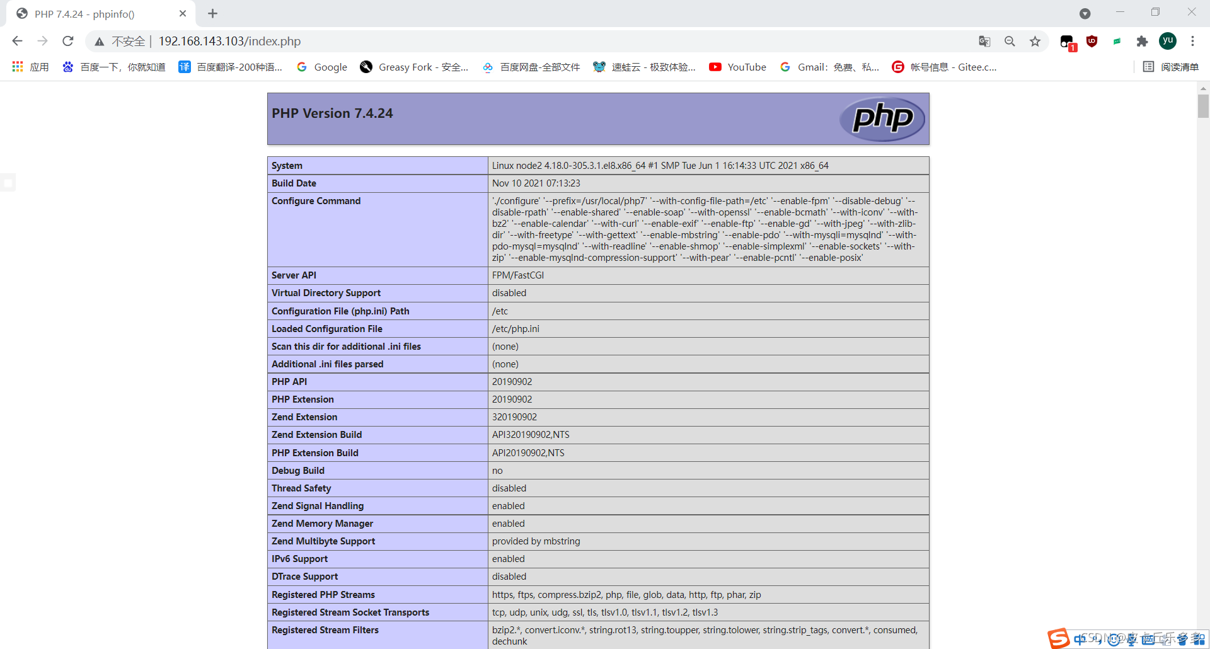The width and height of the screenshot is (1210, 649).
Task: Open the 百度一下 bookmark
Action: (x=114, y=67)
